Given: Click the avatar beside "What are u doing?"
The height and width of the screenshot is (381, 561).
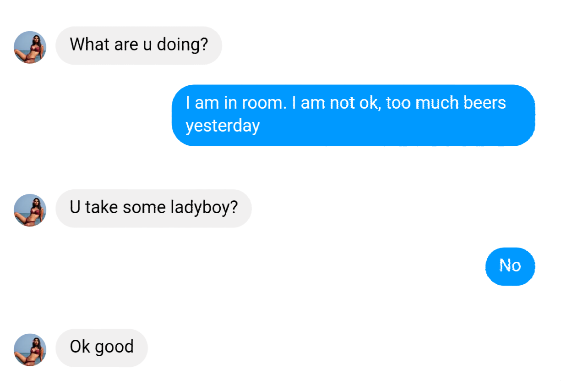Looking at the screenshot, I should (30, 47).
